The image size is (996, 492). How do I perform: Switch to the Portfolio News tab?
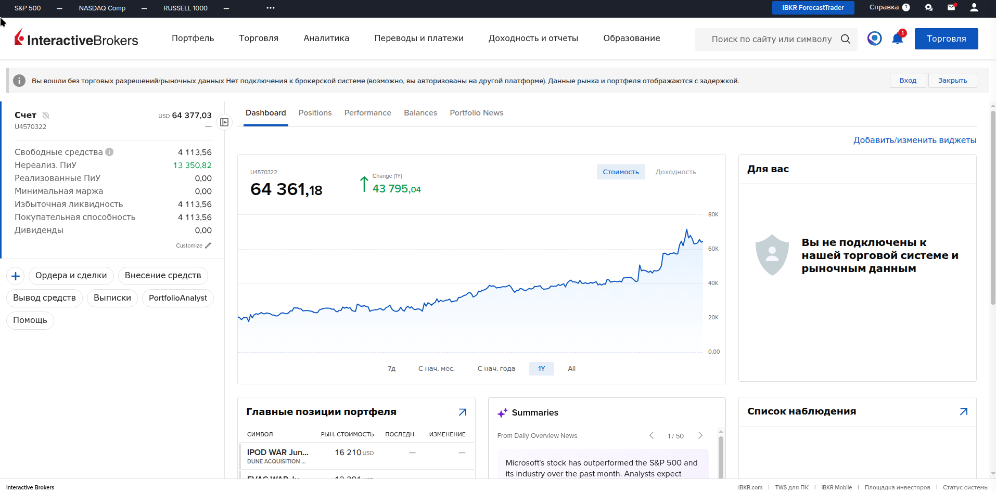(x=477, y=113)
